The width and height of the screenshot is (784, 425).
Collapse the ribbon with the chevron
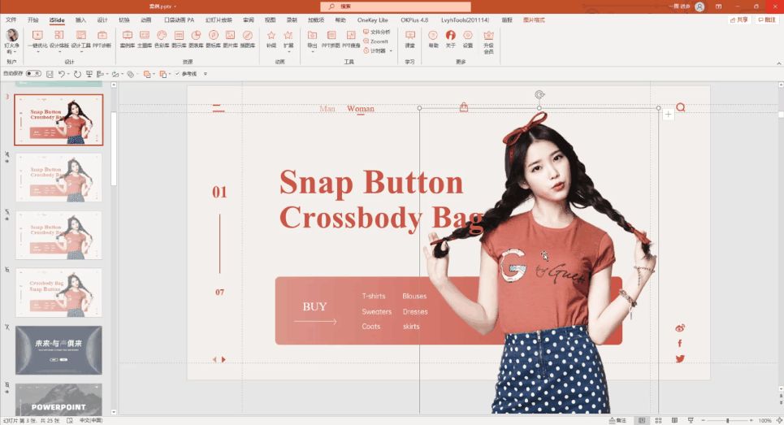coord(778,63)
